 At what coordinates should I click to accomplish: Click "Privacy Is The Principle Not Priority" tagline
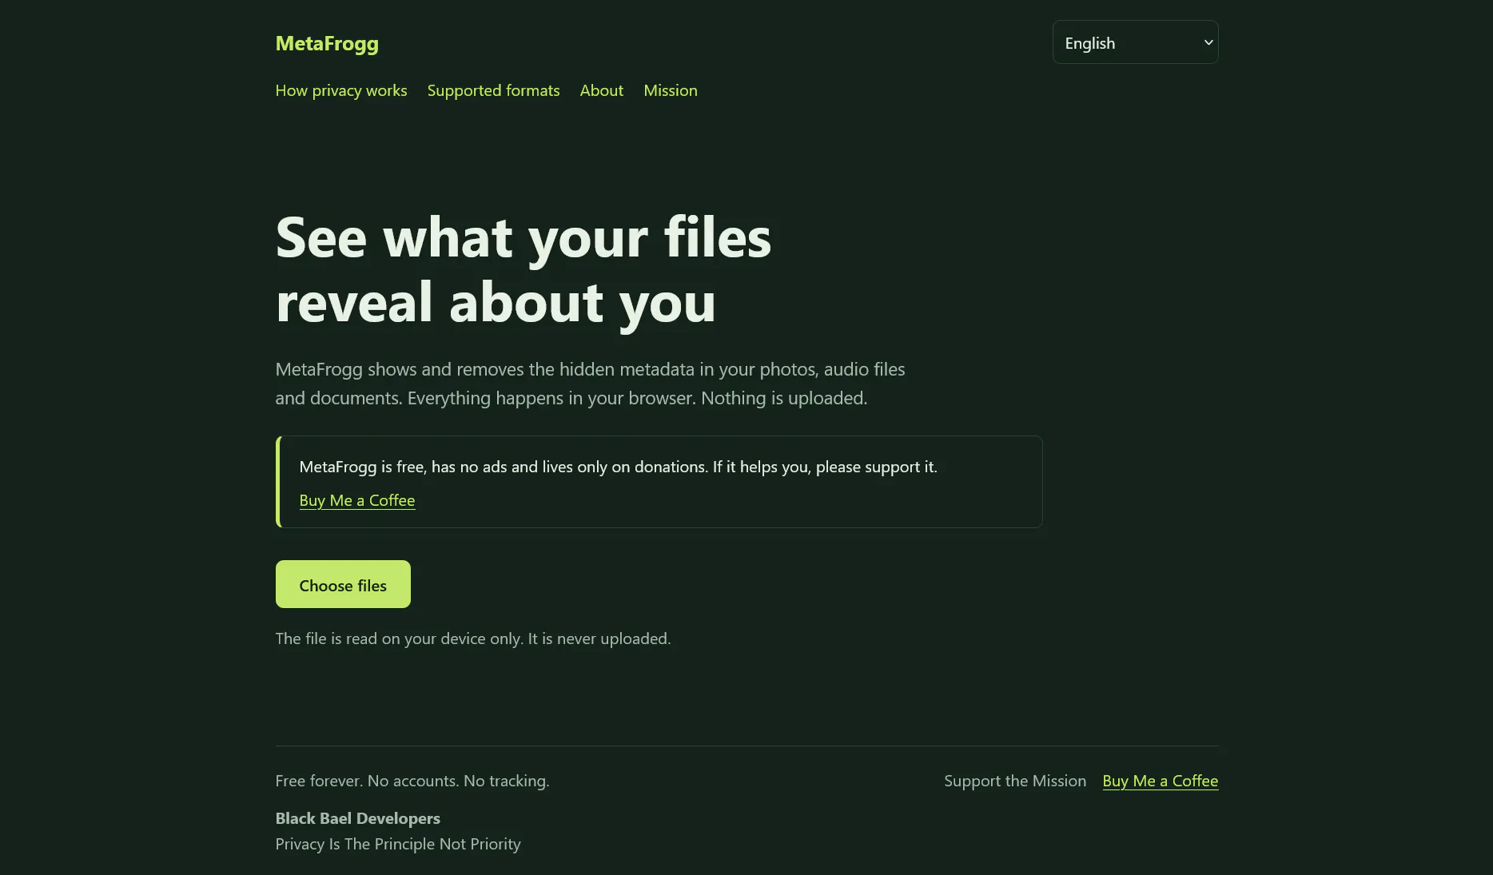[398, 844]
